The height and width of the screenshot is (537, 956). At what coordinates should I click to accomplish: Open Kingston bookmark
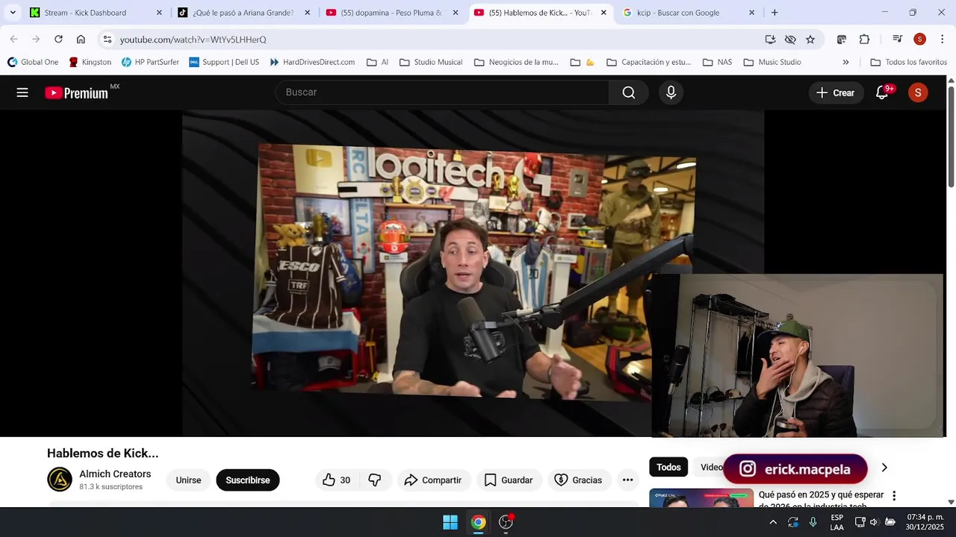90,62
